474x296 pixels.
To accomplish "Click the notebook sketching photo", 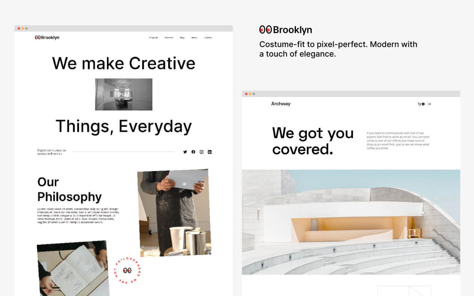I will tap(73, 268).
